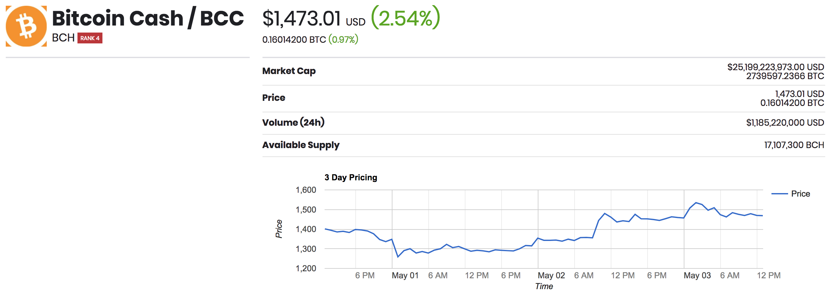Select the Market Cap row label
831x300 pixels.
289,71
